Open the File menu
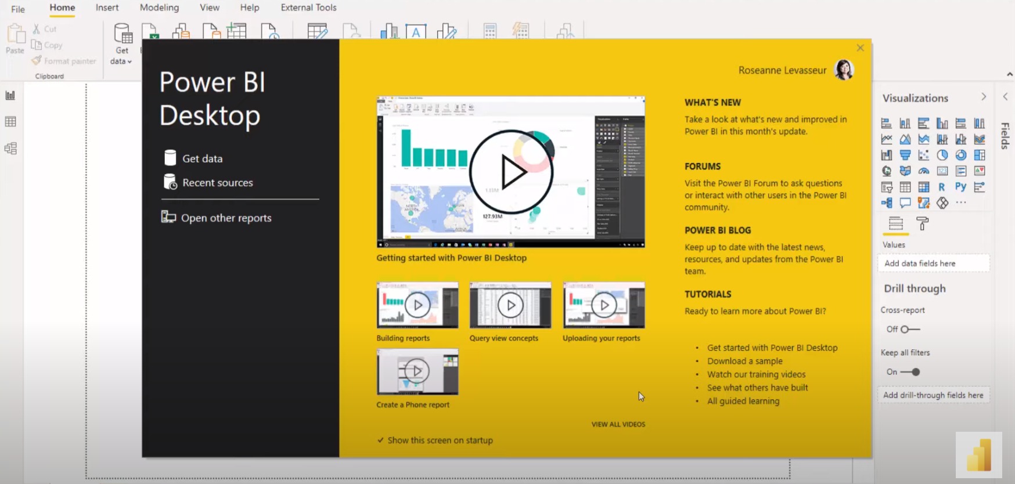This screenshot has width=1015, height=484. 18,9
